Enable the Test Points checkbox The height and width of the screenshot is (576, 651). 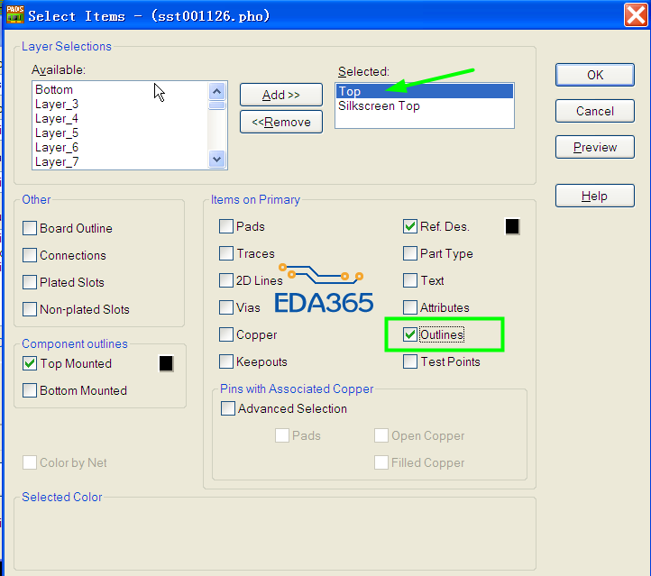[x=410, y=361]
